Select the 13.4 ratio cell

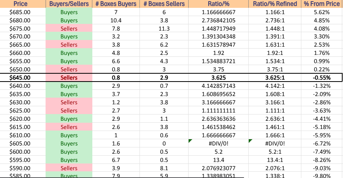[218, 160]
